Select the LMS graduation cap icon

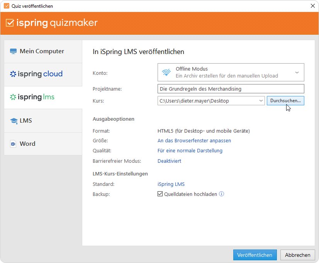(x=14, y=120)
